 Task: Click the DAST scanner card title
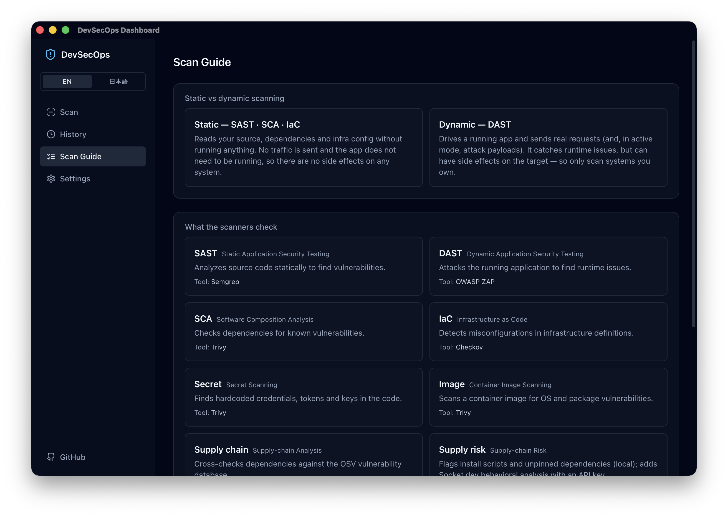(450, 253)
